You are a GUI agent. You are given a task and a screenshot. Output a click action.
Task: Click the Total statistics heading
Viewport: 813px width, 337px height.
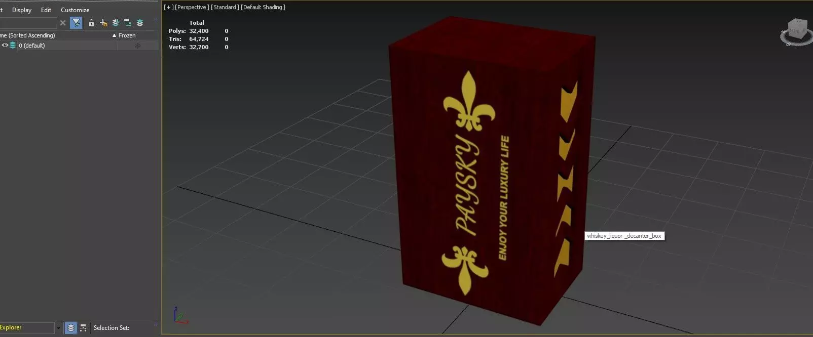197,23
